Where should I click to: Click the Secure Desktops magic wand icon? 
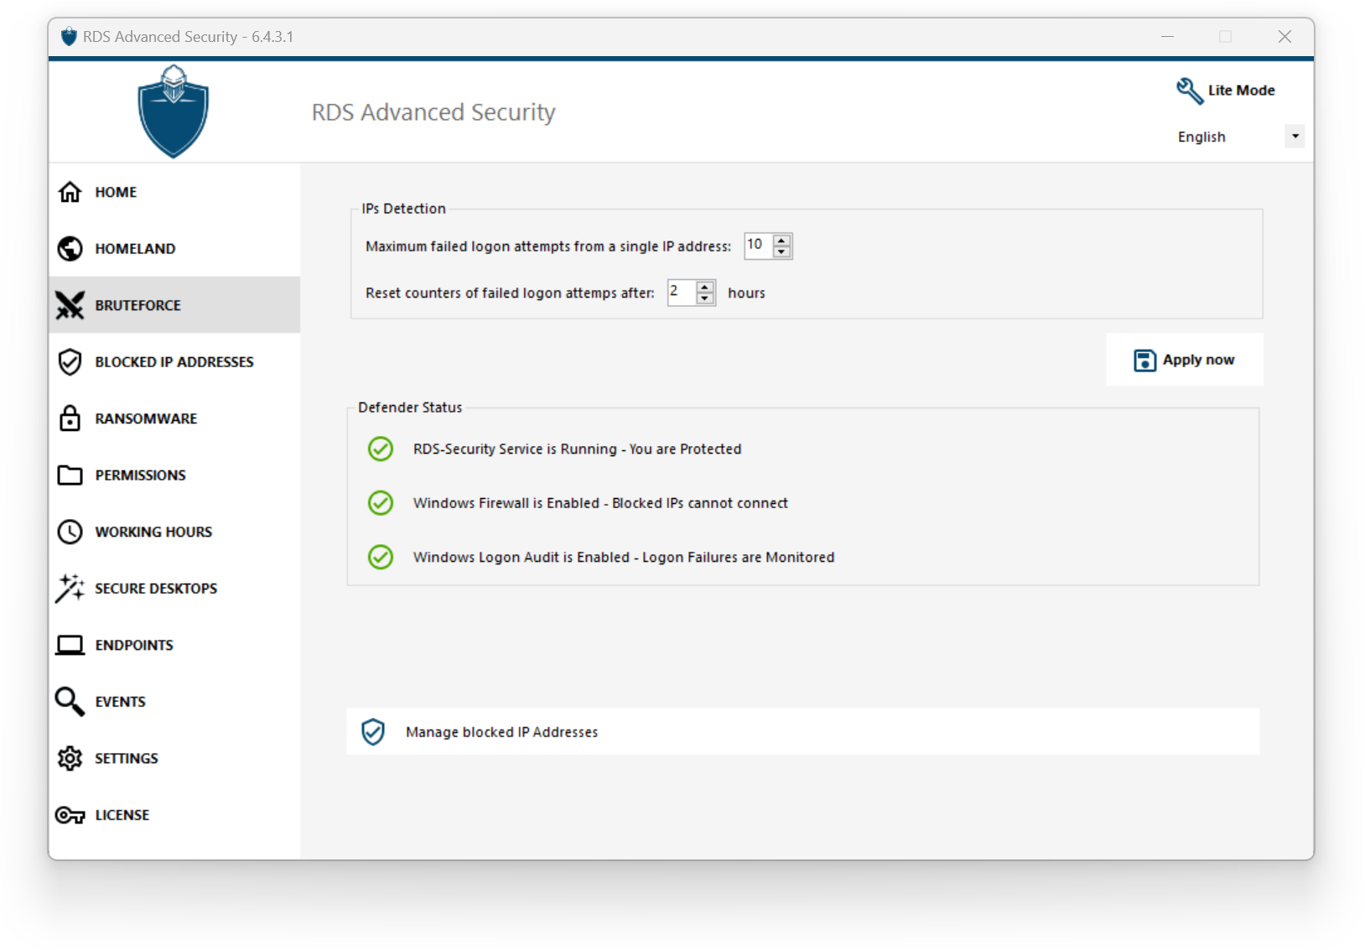coord(70,589)
